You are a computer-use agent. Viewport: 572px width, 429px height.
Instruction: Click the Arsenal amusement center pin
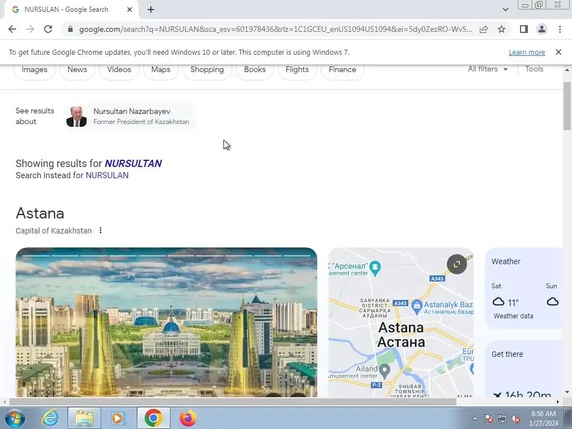pyautogui.click(x=375, y=268)
